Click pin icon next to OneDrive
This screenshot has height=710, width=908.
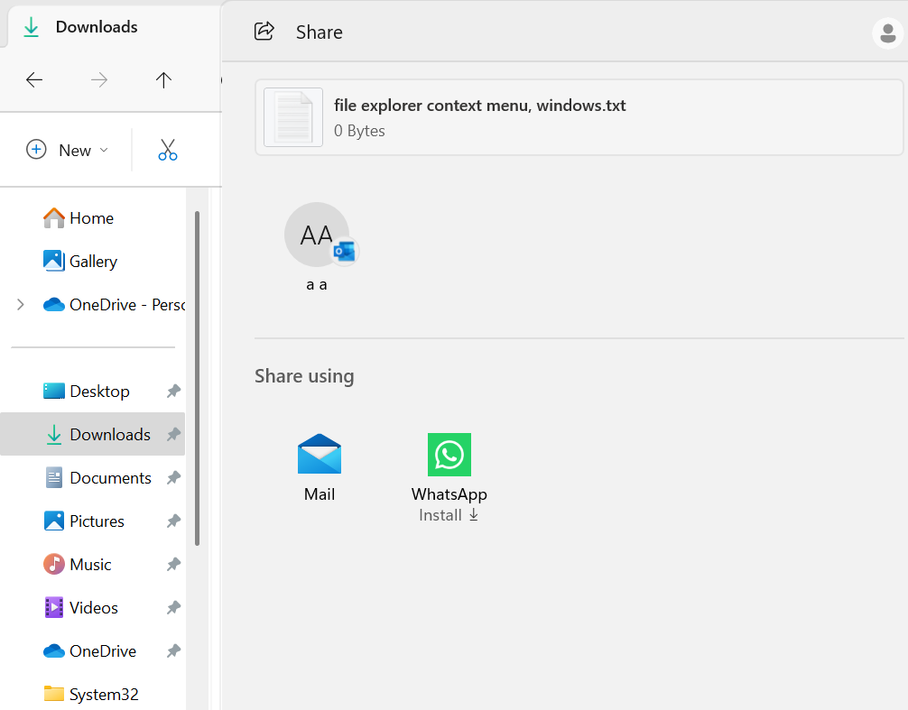click(x=173, y=651)
